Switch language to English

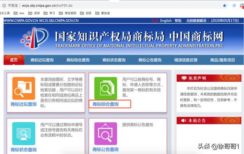pyautogui.click(x=166, y=21)
